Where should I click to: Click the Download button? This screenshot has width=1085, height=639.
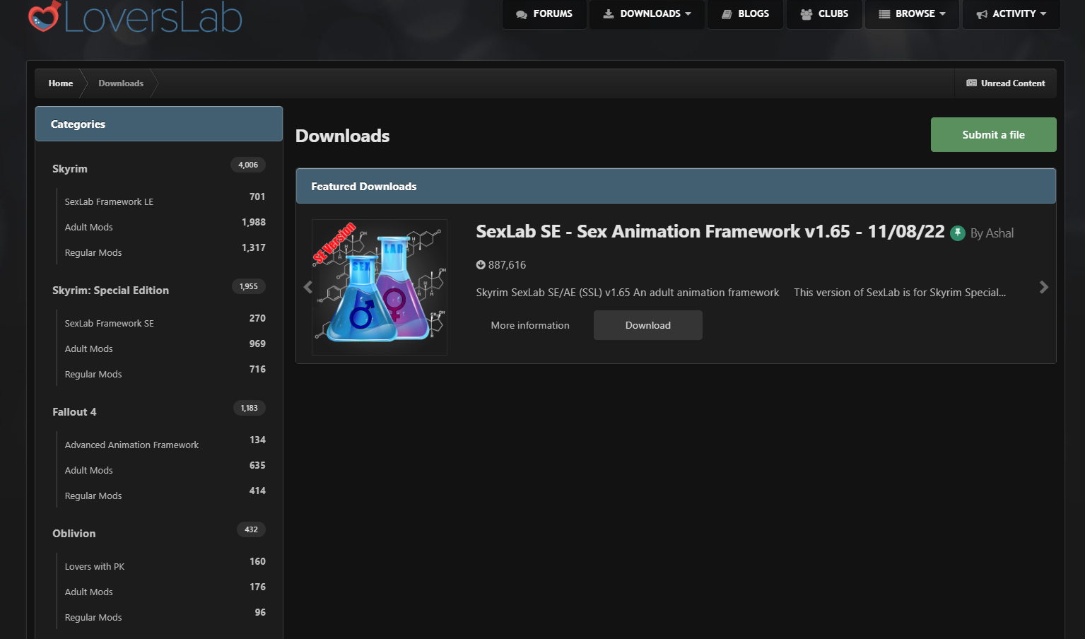[x=648, y=325]
